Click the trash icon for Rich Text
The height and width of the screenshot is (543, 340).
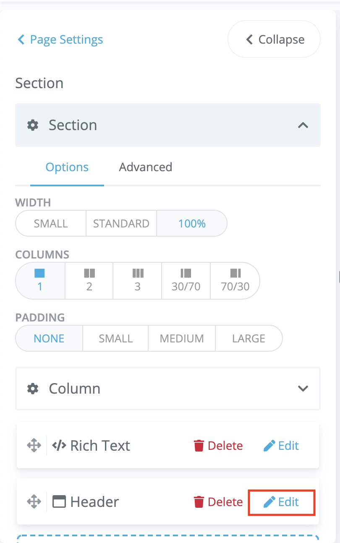point(199,445)
